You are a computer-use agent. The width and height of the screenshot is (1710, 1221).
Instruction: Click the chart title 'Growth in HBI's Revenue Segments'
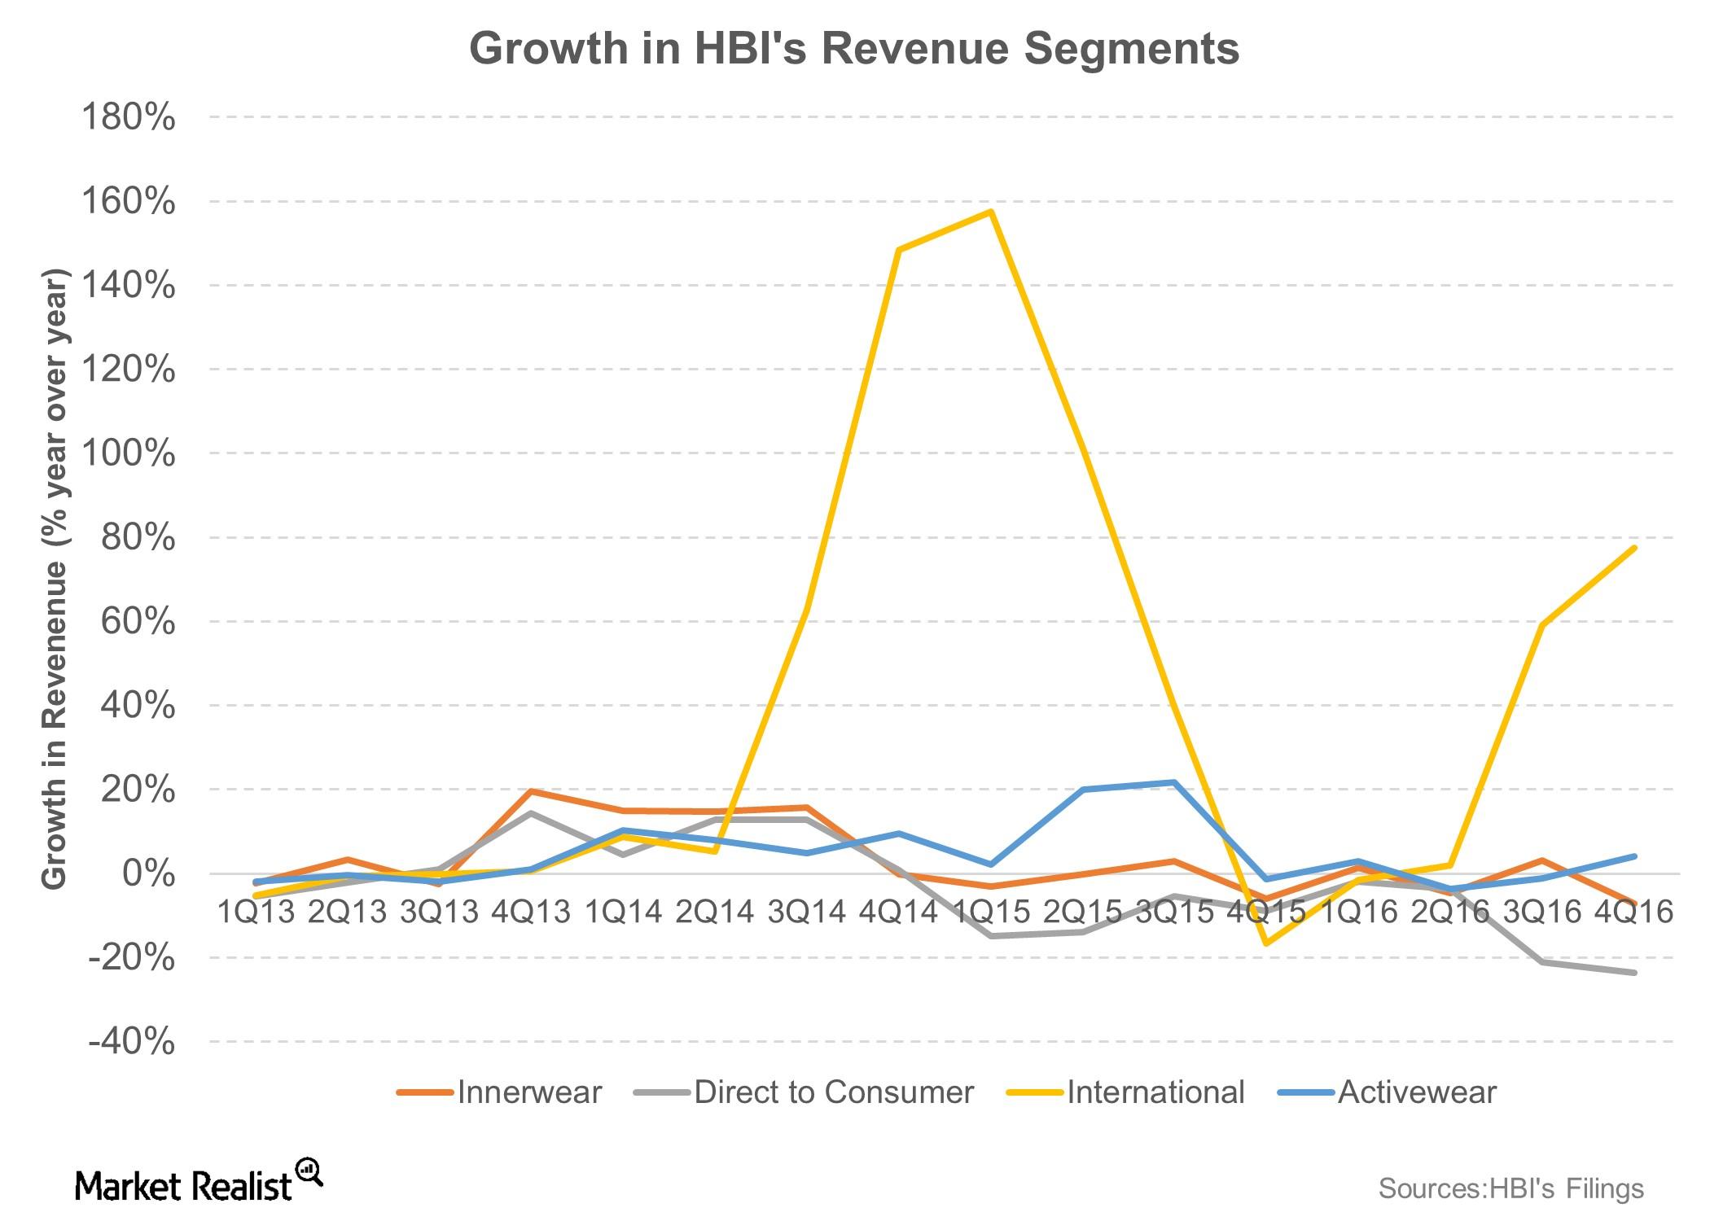coord(854,49)
